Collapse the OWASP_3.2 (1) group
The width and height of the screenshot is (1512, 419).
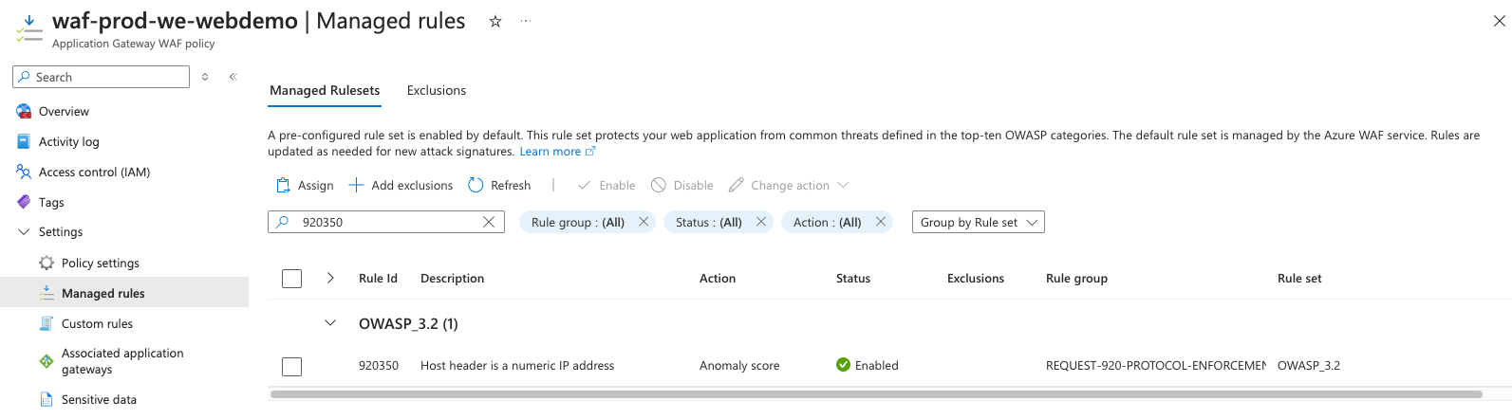click(330, 323)
